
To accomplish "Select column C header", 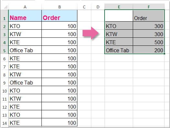I will [x=84, y=7].
